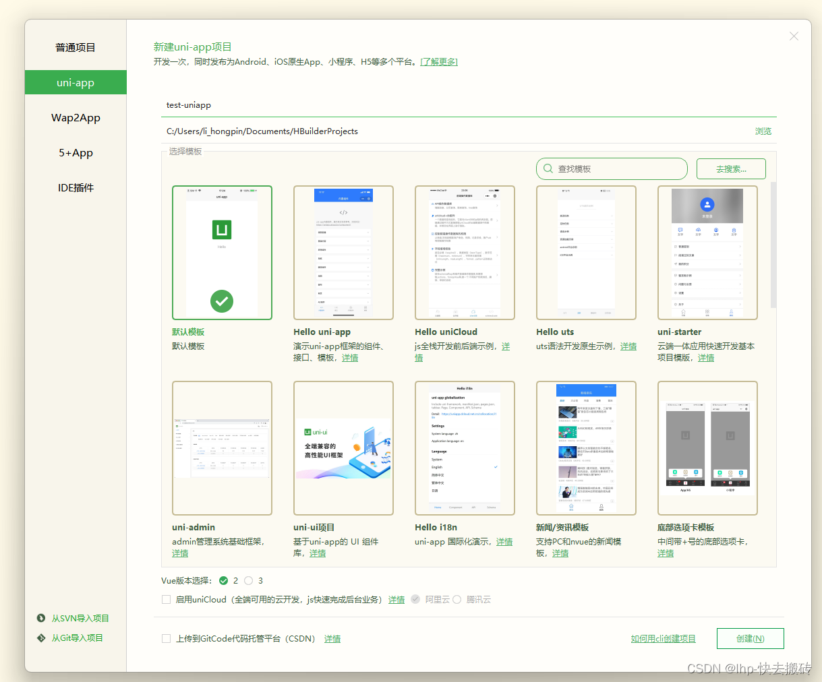Screen dimensions: 822x682
Task: Click 浏览 to browse for a folder
Action: point(763,131)
